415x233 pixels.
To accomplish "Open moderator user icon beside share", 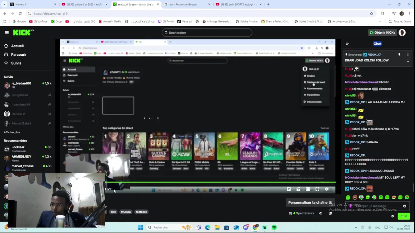I will point(330,213).
